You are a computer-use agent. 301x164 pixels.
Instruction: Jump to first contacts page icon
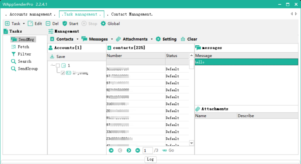point(111,151)
